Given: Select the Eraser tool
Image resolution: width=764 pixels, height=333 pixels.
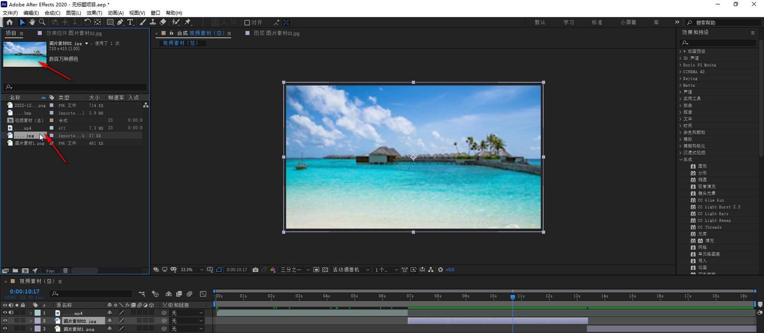Looking at the screenshot, I should tap(163, 22).
